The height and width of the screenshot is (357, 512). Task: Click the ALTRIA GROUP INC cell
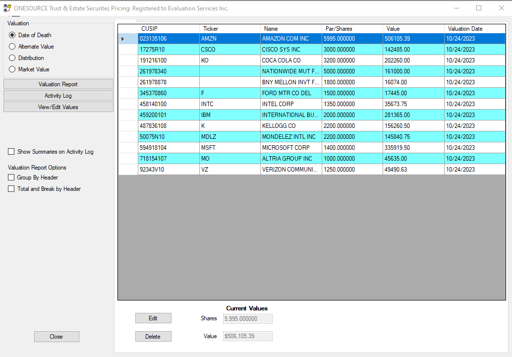pos(291,158)
